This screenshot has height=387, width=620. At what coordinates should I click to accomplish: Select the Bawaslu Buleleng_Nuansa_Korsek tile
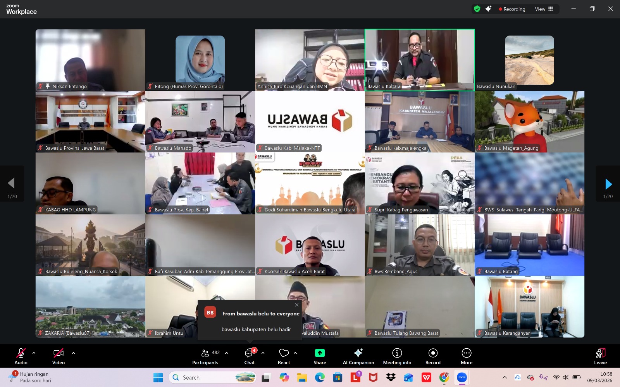click(90, 245)
